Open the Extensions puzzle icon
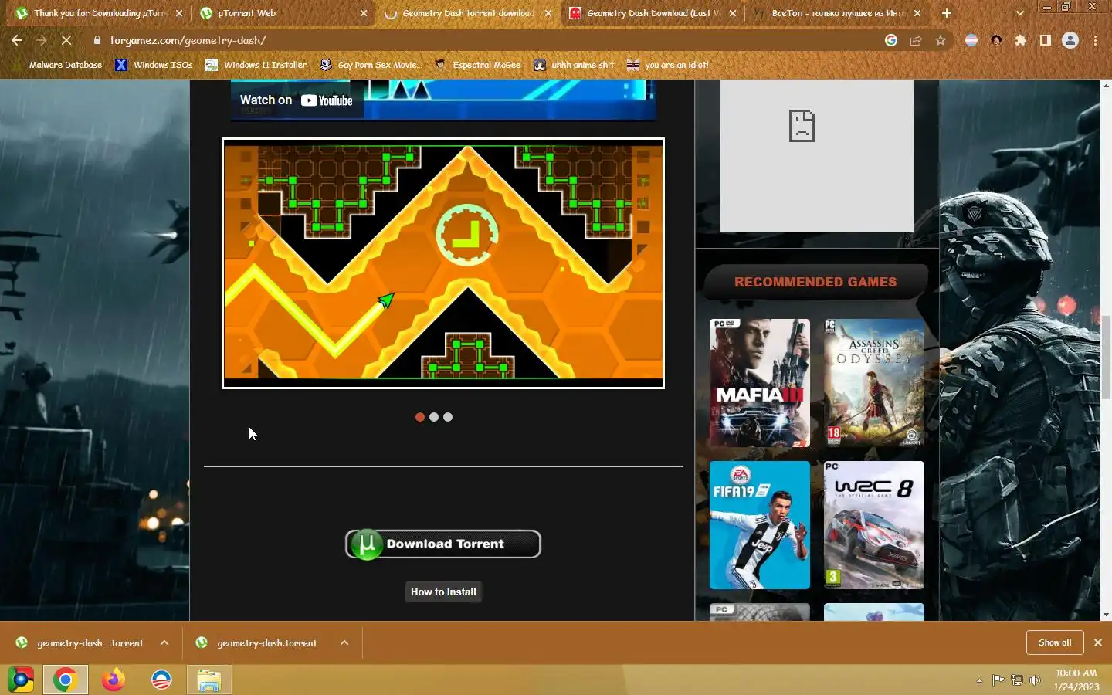The height and width of the screenshot is (695, 1112). 1021,40
